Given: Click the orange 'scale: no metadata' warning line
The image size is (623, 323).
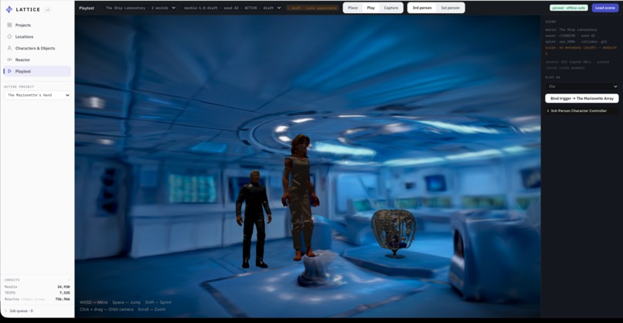Looking at the screenshot, I should tap(581, 50).
